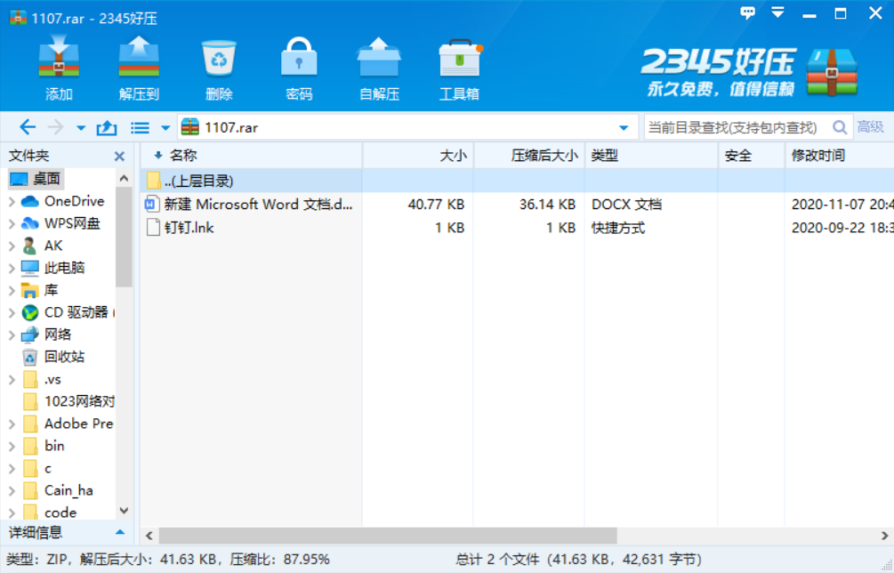Click the up-one-level folder icon

[x=107, y=128]
